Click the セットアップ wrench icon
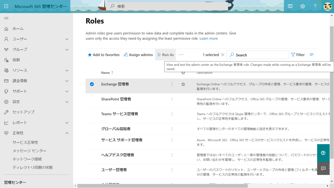This screenshot has width=334, height=188. point(6,112)
